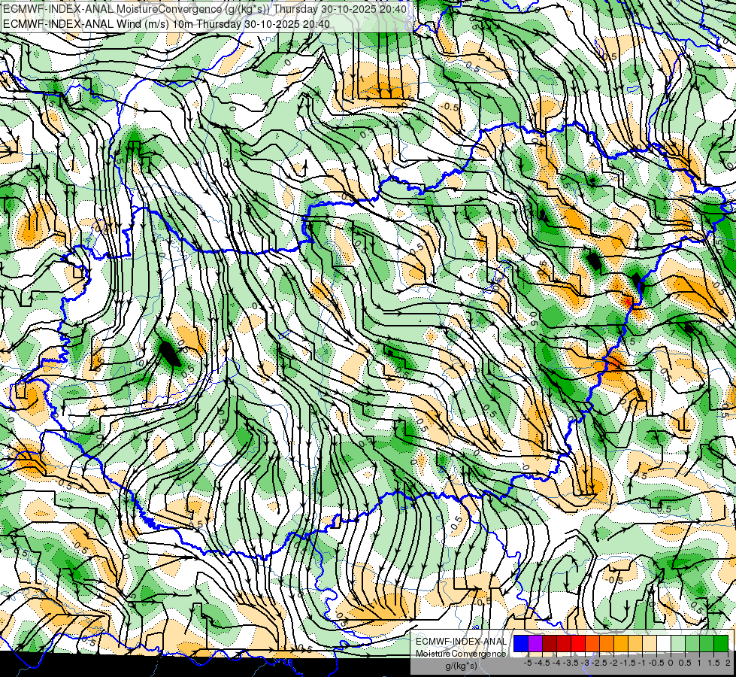Click the purple swatch in the legend
The image size is (736, 677).
point(535,644)
